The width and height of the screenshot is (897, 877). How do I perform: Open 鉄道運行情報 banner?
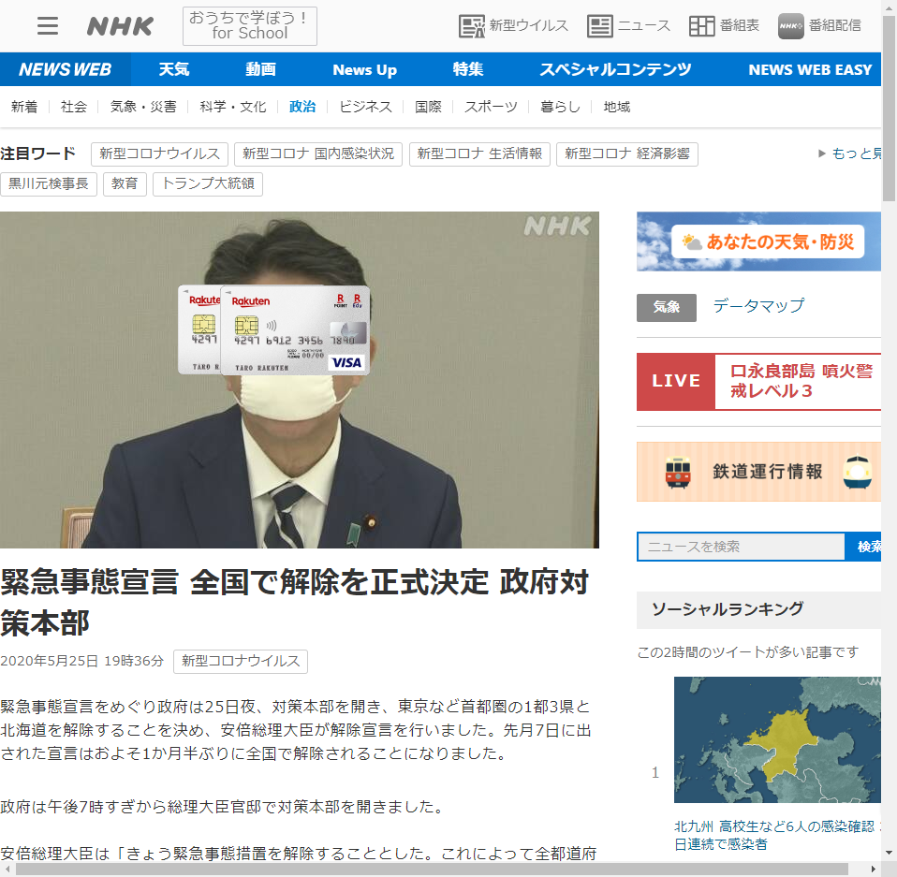click(758, 472)
